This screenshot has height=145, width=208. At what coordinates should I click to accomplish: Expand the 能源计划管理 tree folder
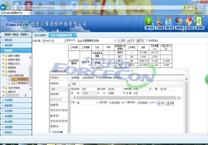pyautogui.click(x=3, y=56)
